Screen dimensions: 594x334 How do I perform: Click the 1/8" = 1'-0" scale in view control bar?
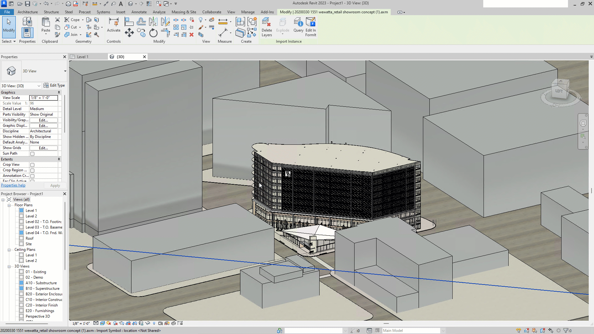81,323
